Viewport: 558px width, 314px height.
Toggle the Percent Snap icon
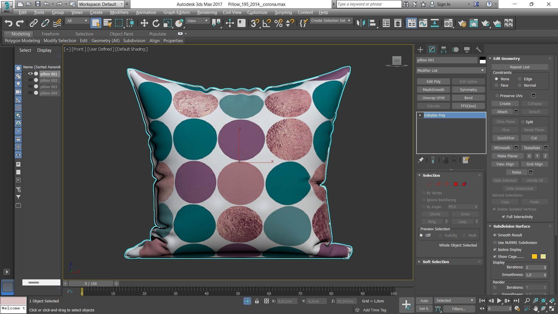278,23
